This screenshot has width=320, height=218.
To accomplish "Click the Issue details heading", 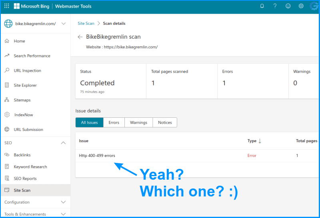I will [88, 111].
